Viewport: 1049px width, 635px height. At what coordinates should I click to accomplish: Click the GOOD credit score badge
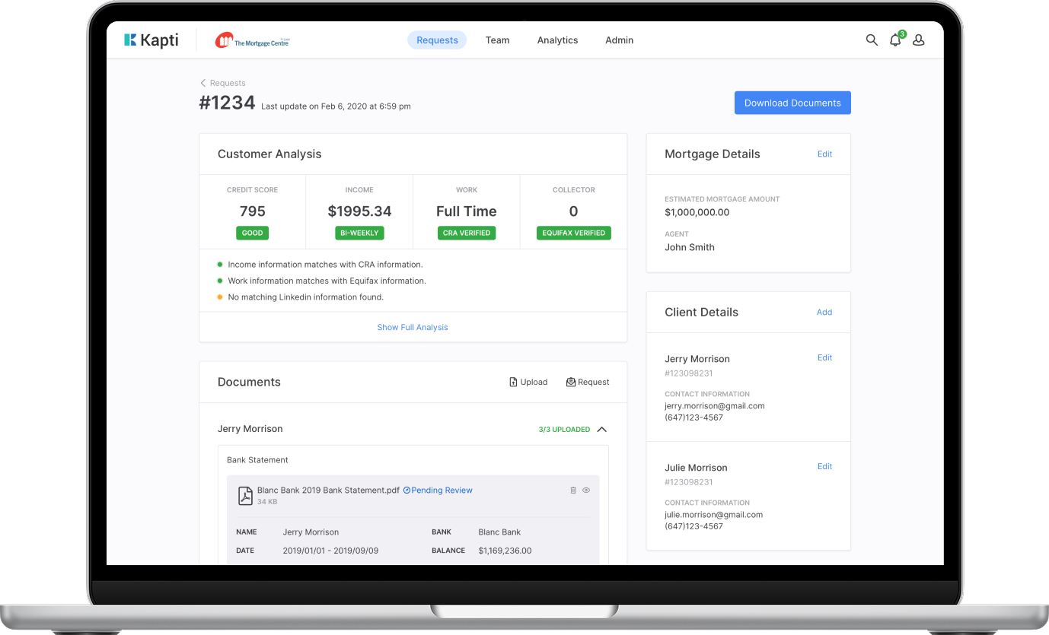click(x=253, y=233)
